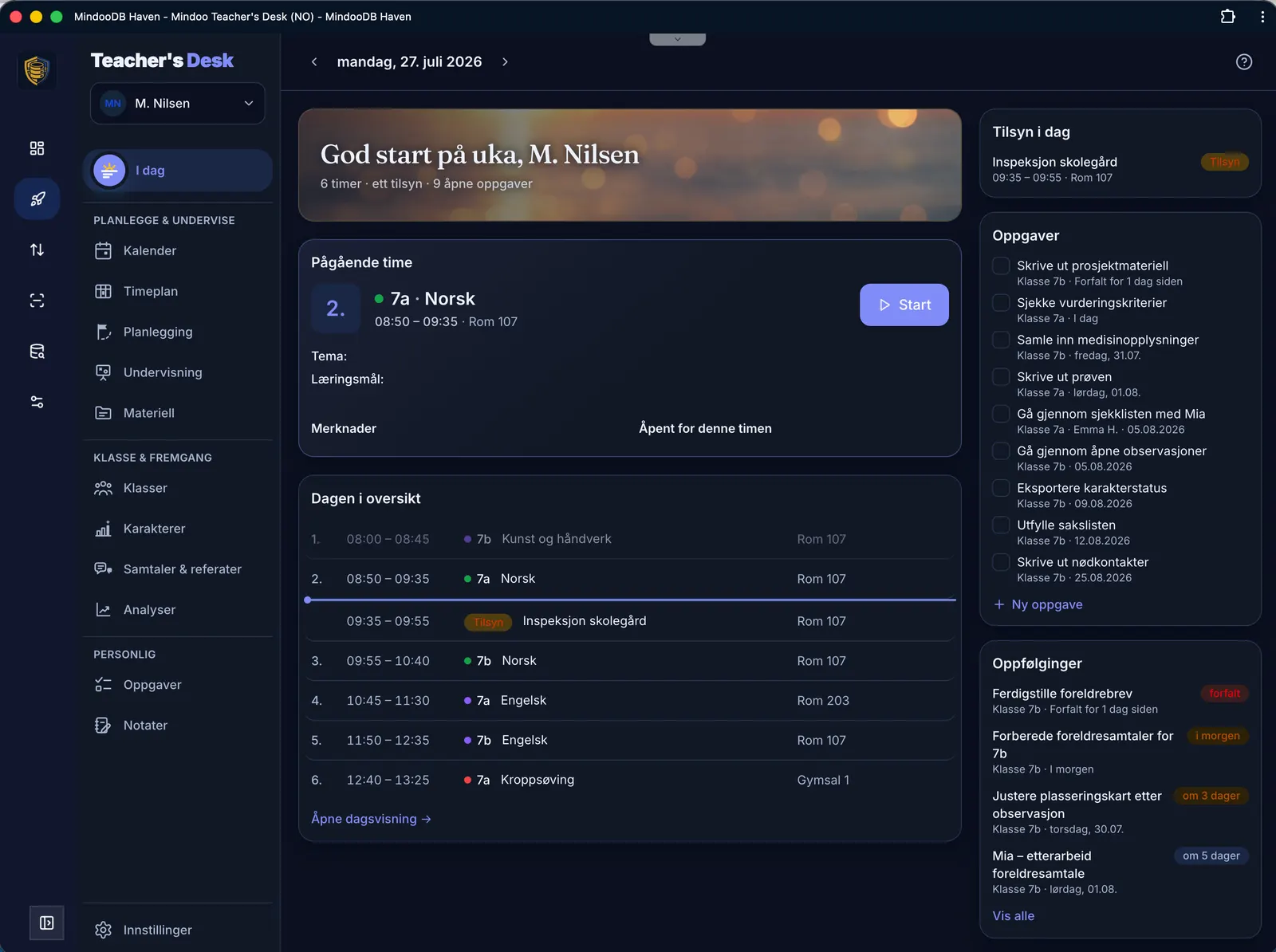Check the 'Eksportere karakterstatus' task
This screenshot has height=952, width=1276.
click(1001, 489)
